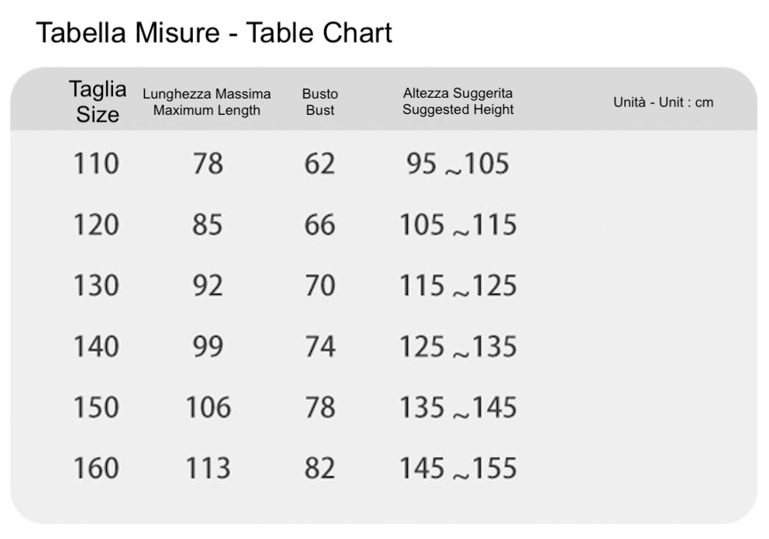The image size is (769, 539).
Task: Click suggested height range 95 ~105
Action: [x=458, y=164]
